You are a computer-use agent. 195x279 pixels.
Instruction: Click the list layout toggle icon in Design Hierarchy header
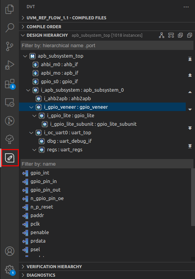pos(171,35)
